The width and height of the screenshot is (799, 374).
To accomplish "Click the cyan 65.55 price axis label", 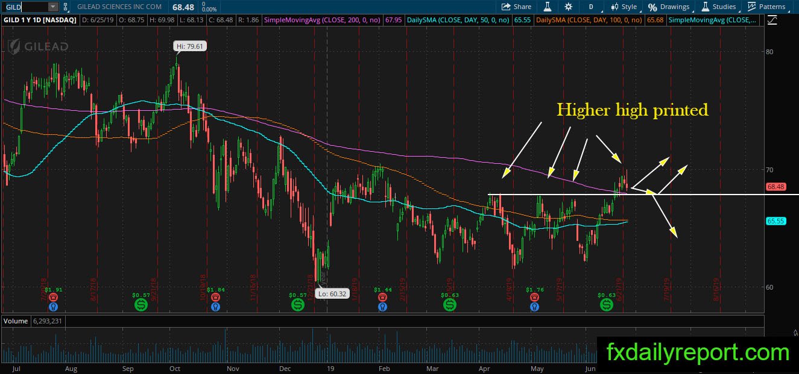I will tap(775, 222).
